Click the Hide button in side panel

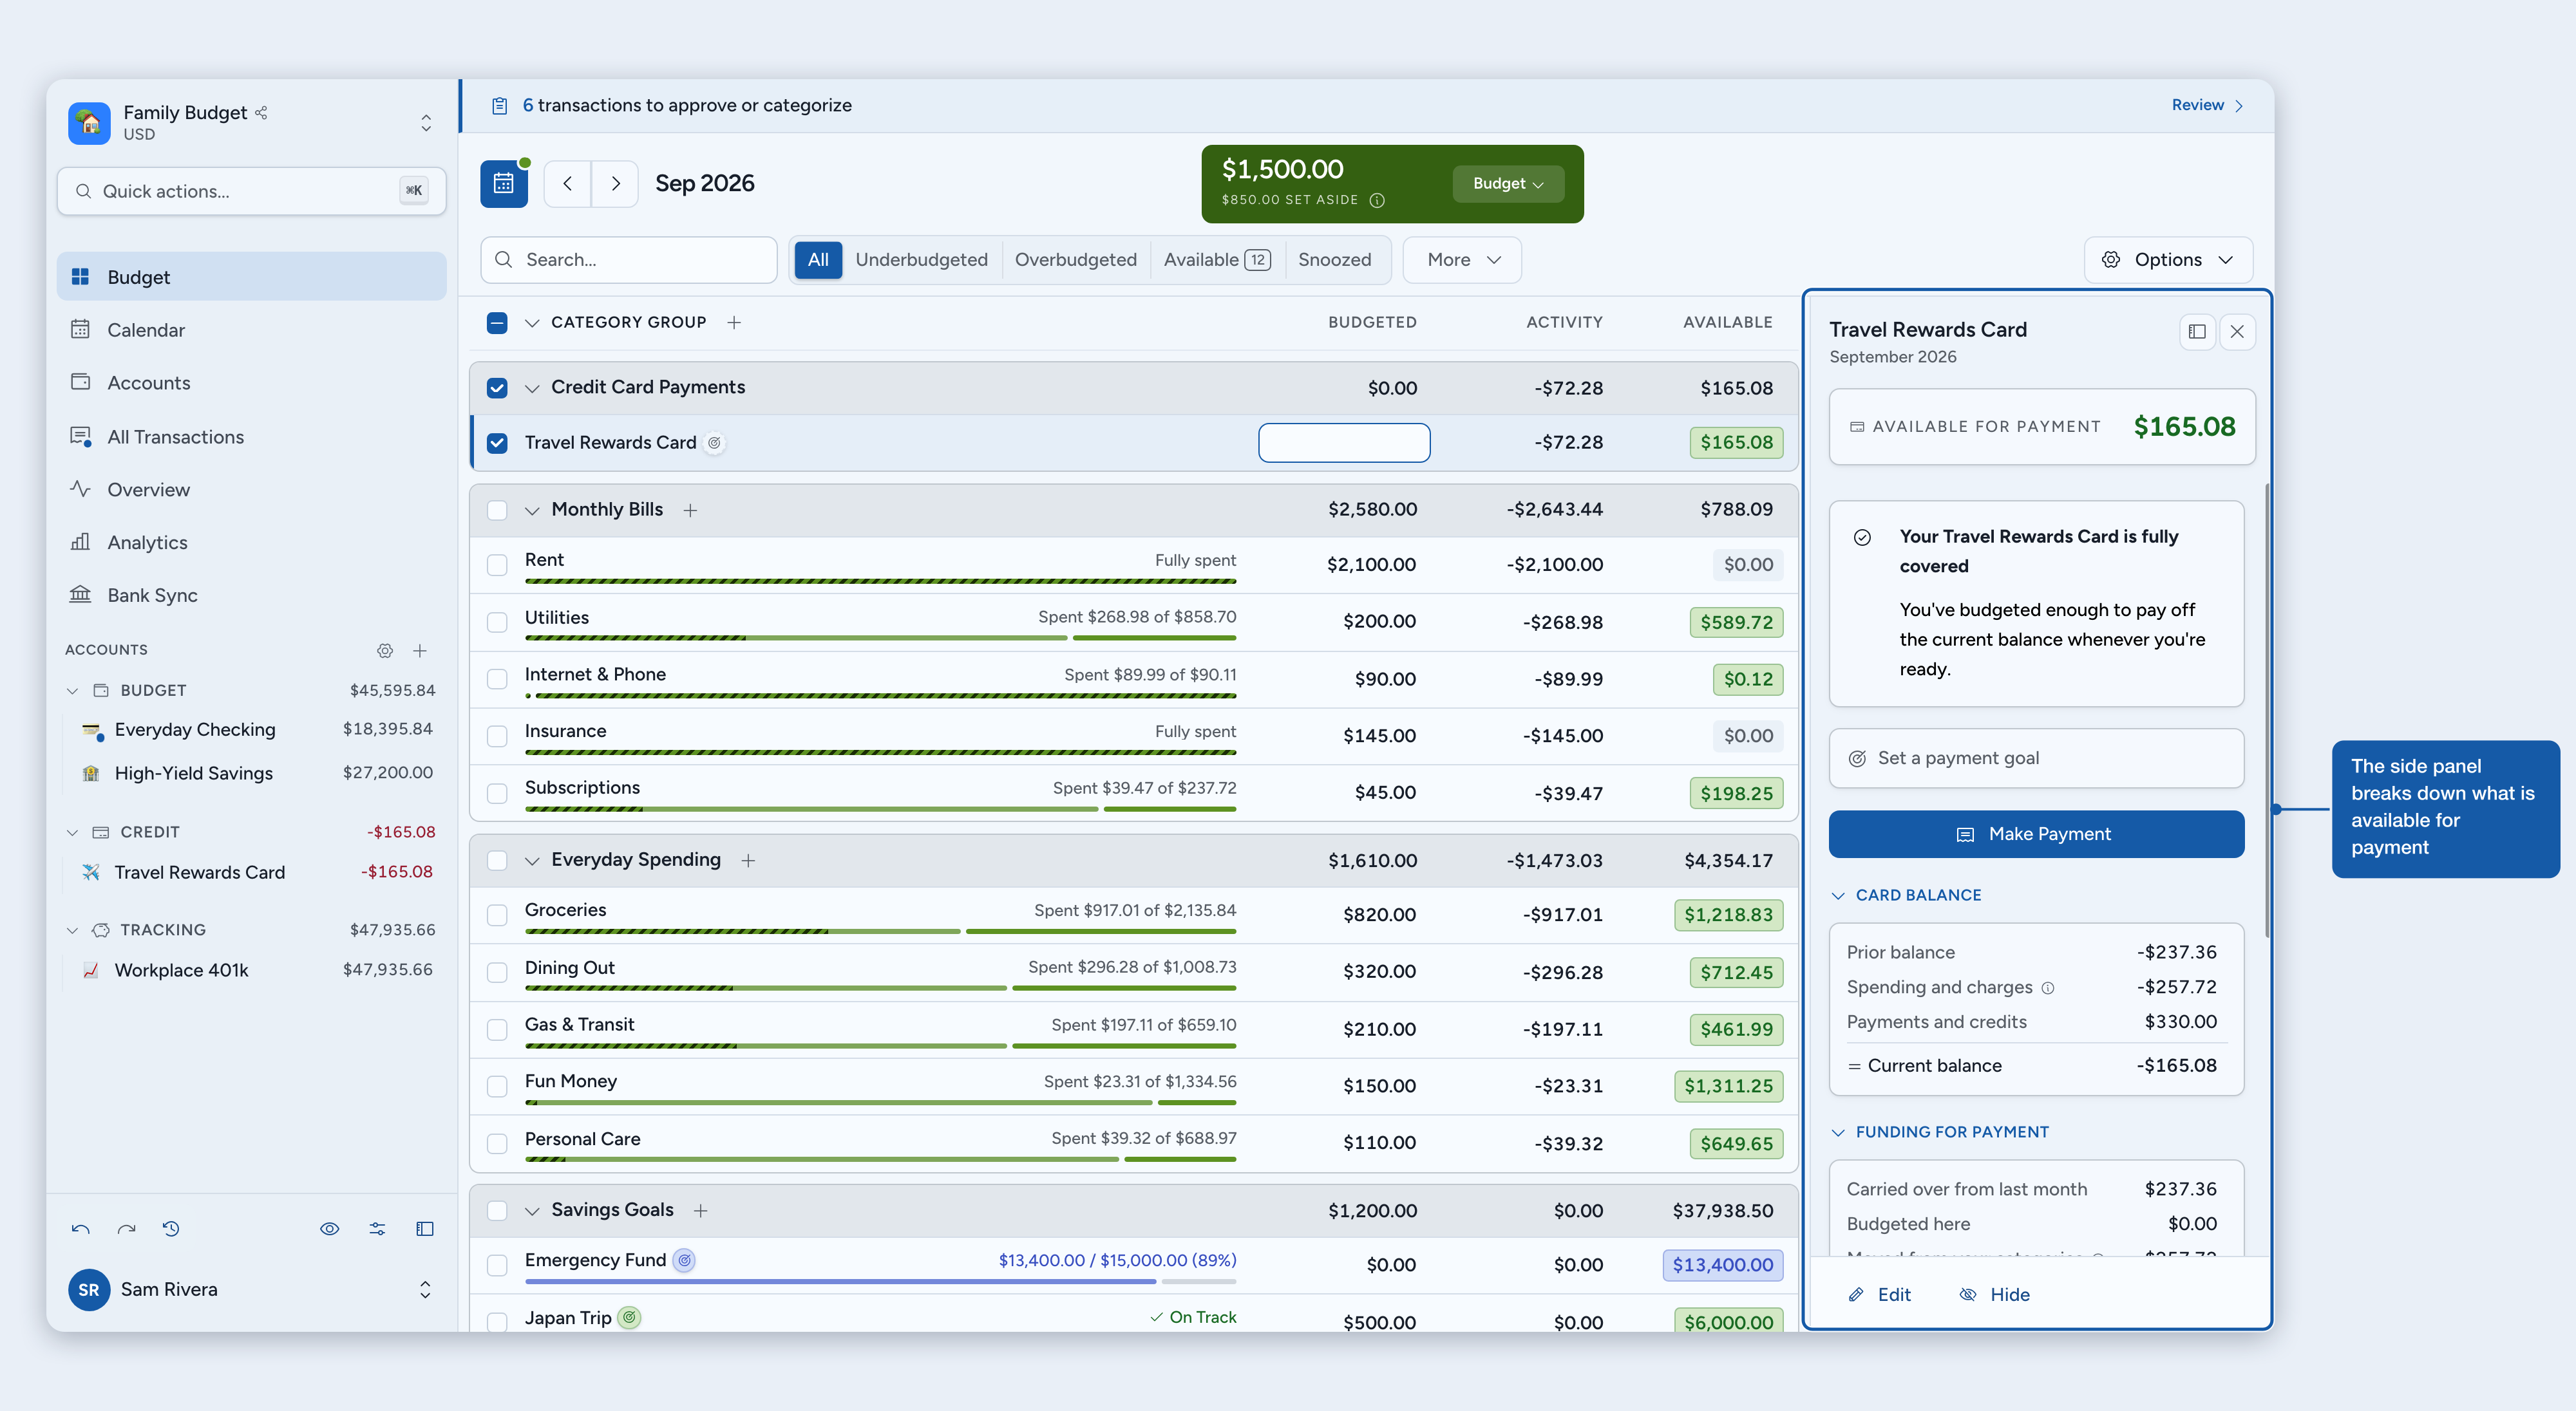(x=1995, y=1294)
